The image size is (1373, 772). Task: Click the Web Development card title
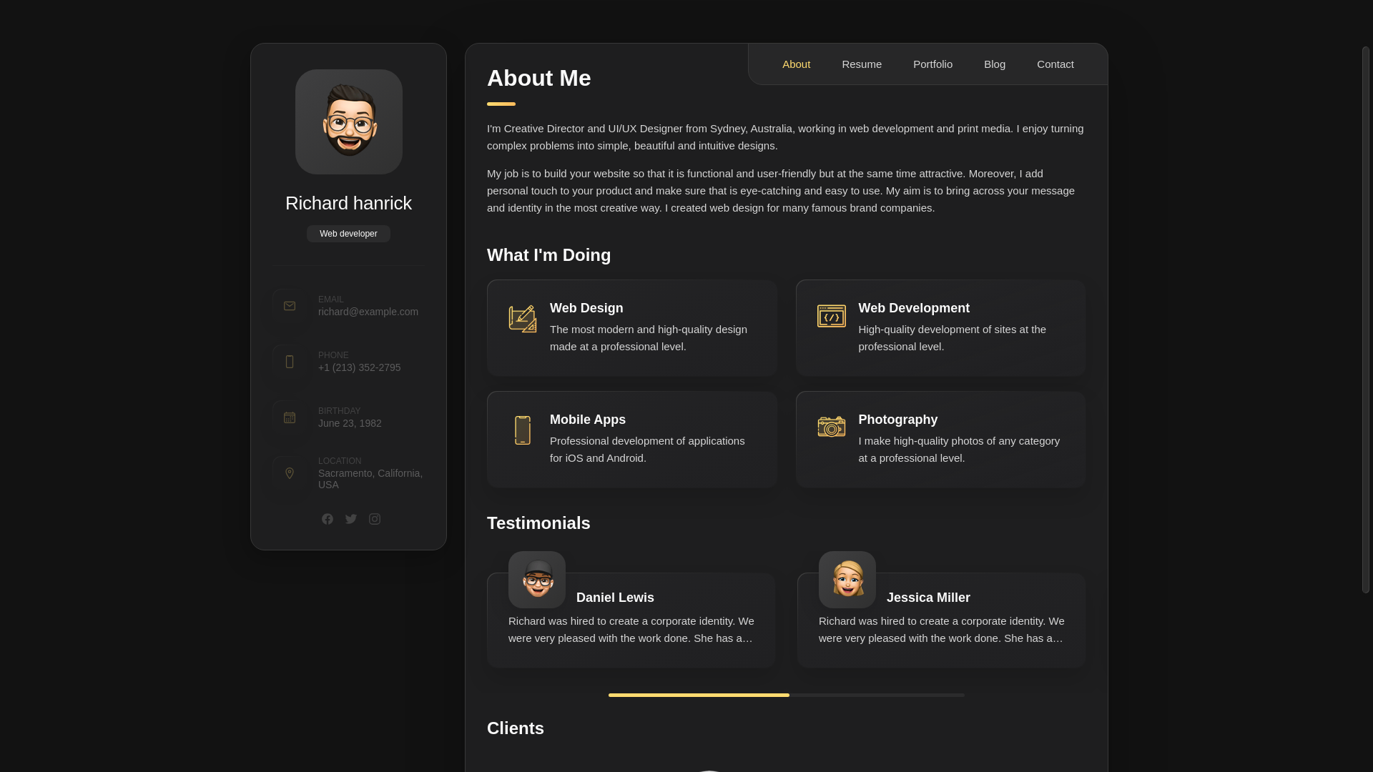(x=914, y=308)
